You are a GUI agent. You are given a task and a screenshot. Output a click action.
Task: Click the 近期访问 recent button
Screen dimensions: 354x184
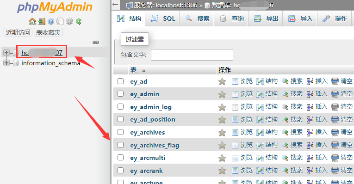pos(18,32)
